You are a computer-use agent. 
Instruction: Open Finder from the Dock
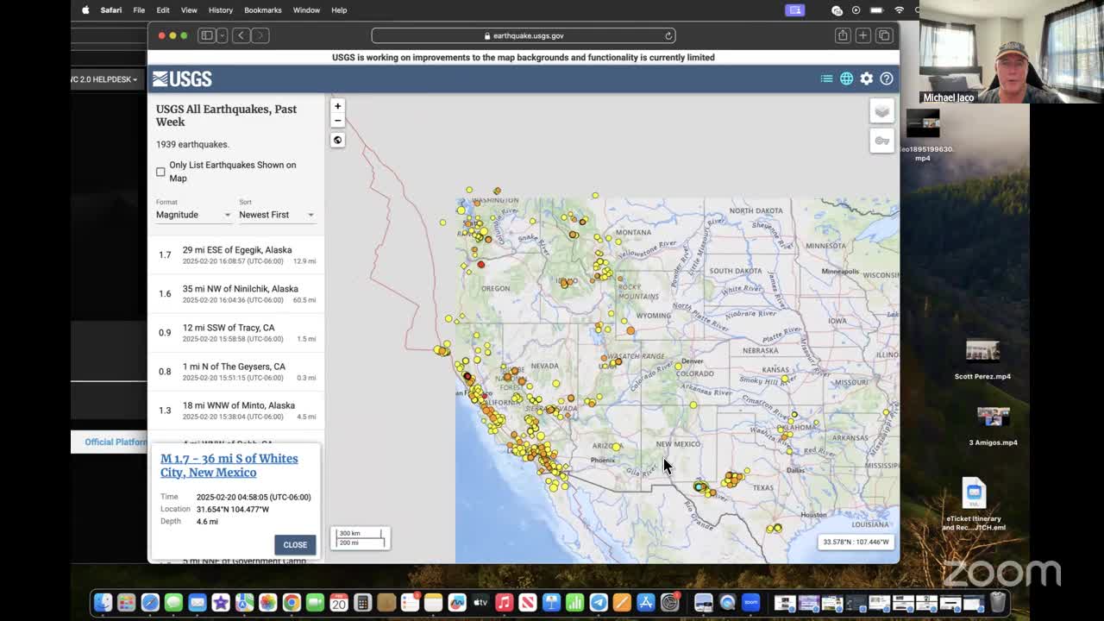point(103,602)
